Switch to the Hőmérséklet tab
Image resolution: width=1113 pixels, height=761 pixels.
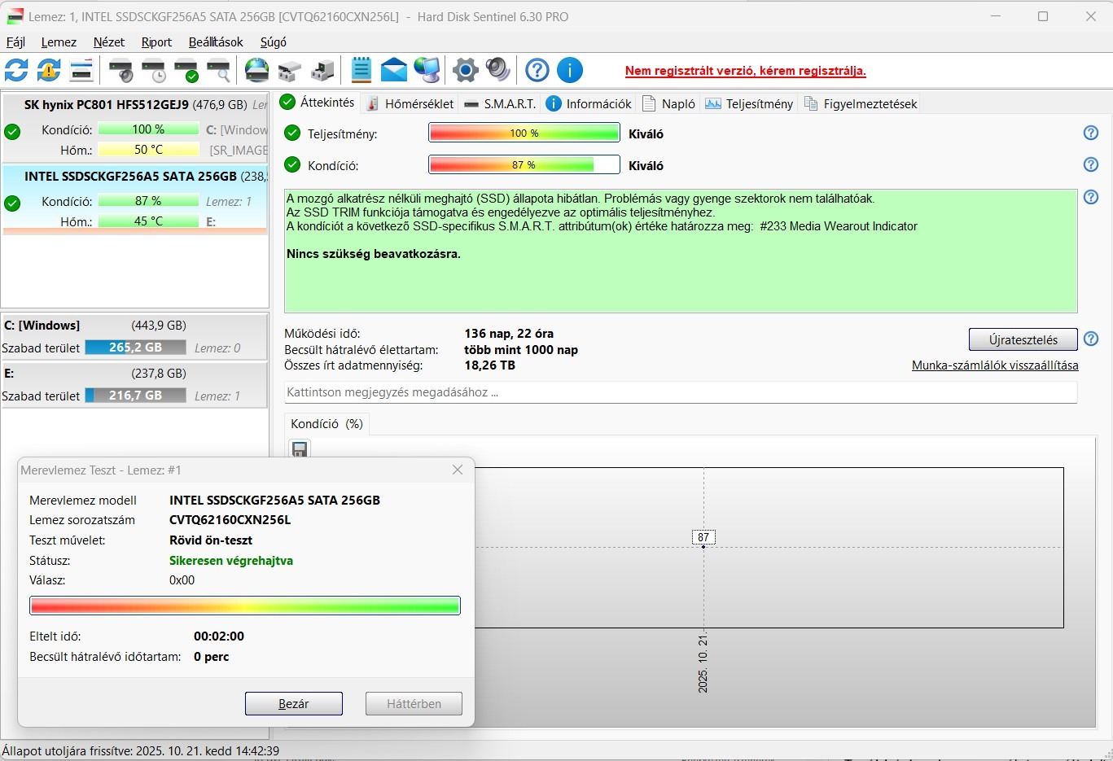click(410, 103)
